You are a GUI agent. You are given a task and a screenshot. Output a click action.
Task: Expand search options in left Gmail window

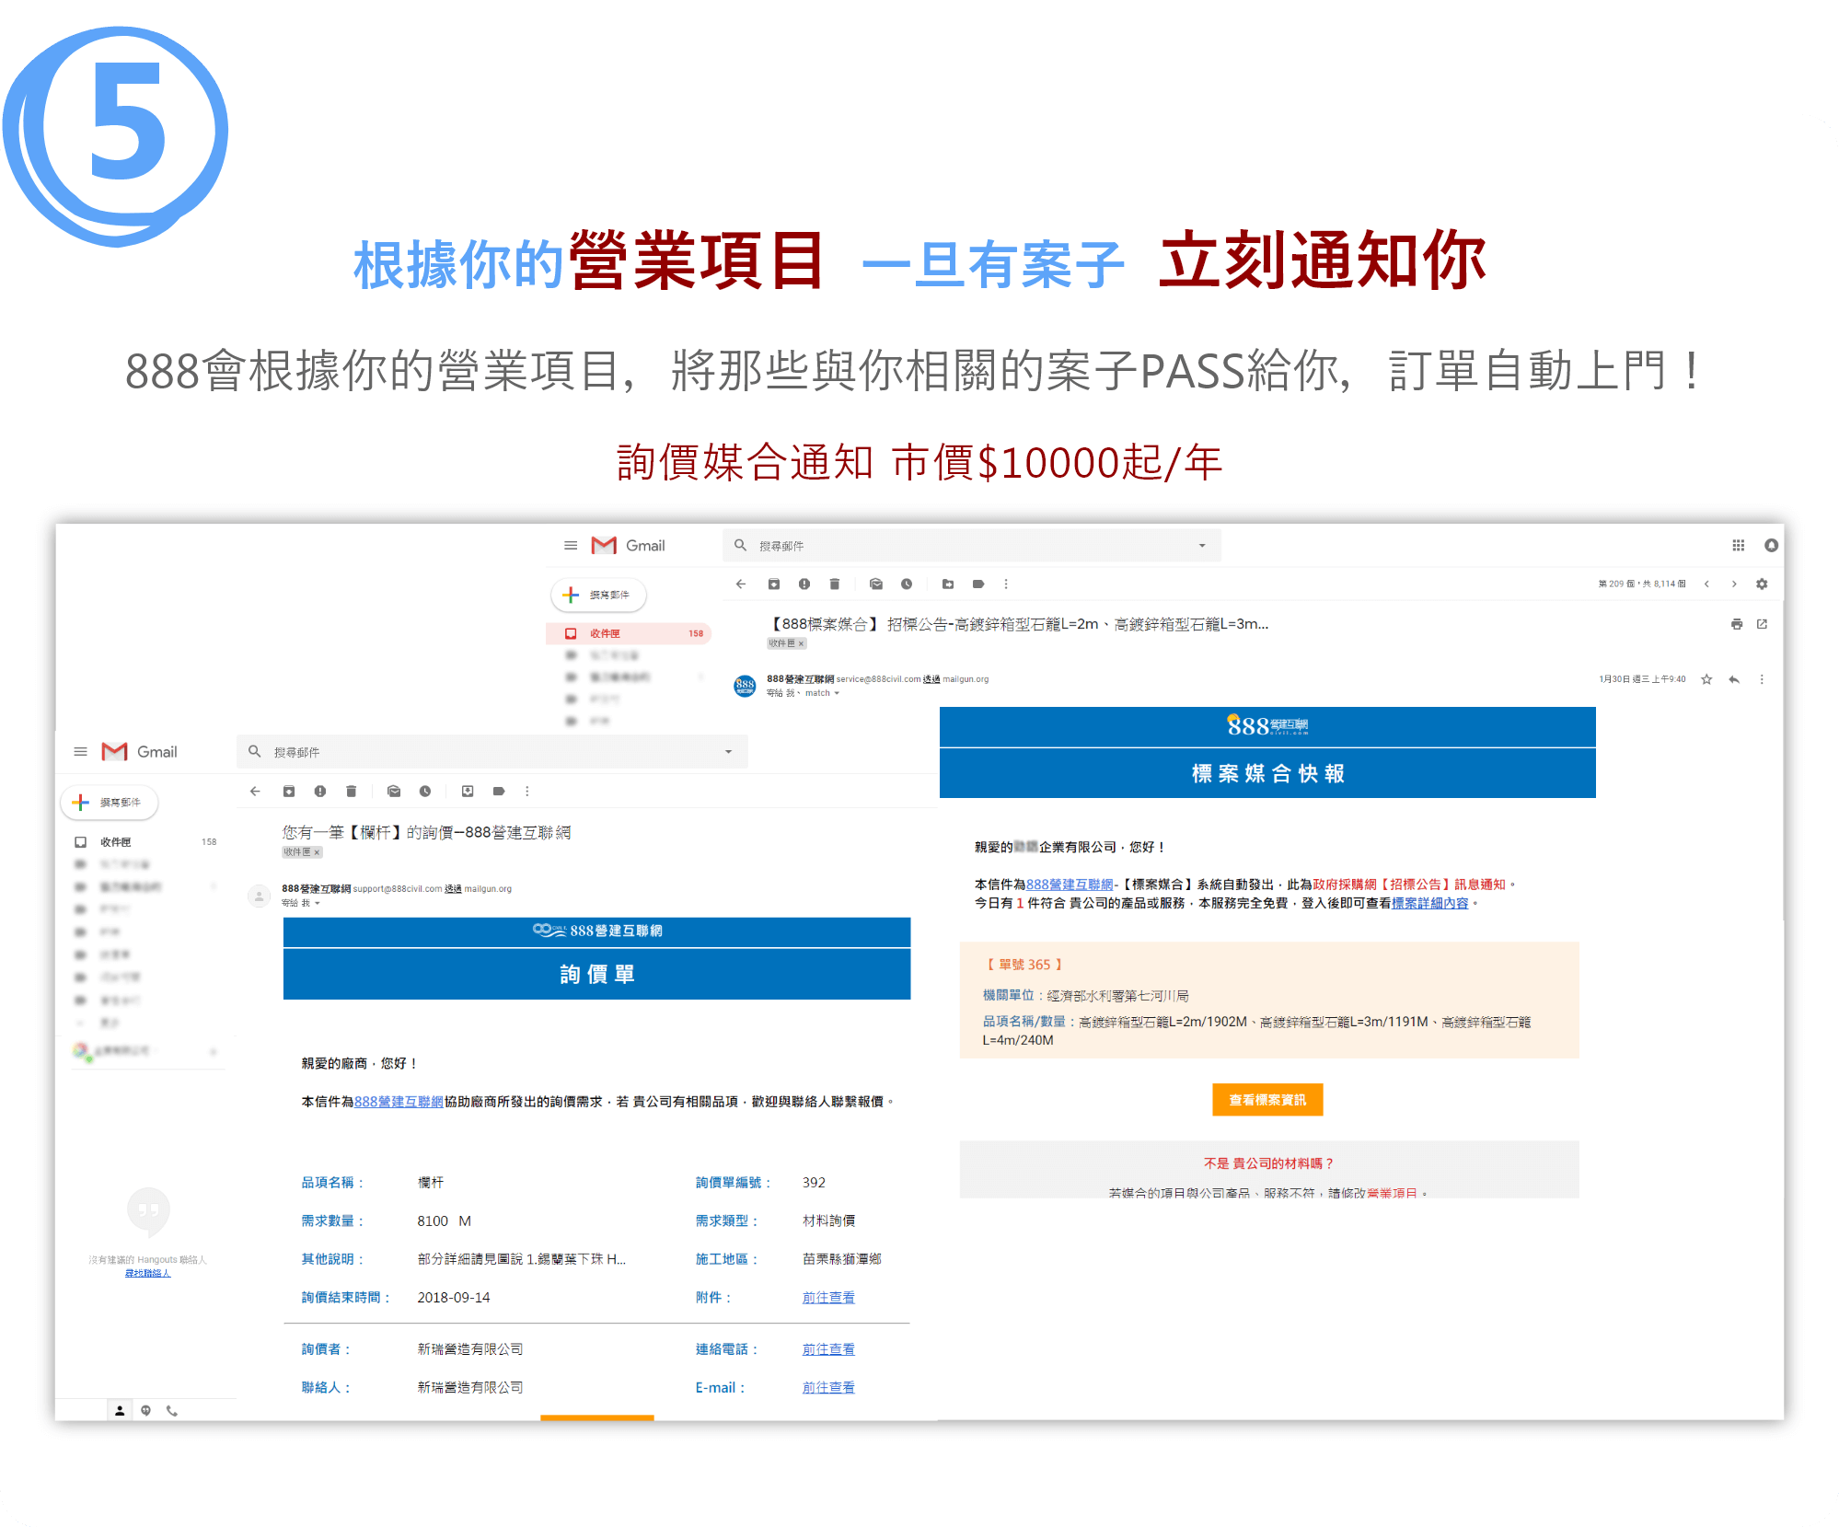click(x=728, y=752)
